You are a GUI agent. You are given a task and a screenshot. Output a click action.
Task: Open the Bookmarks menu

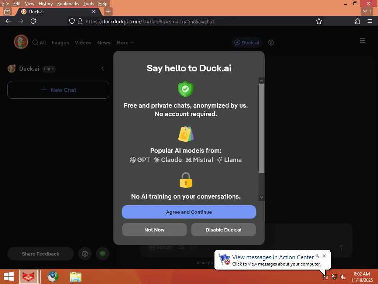[x=68, y=4]
